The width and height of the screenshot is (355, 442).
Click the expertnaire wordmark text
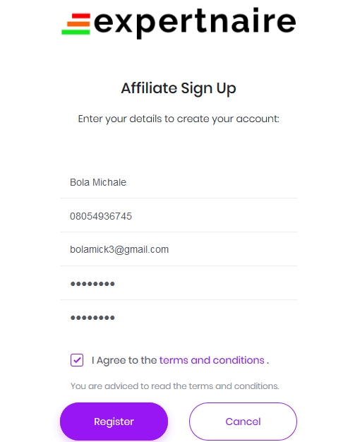coord(195,23)
